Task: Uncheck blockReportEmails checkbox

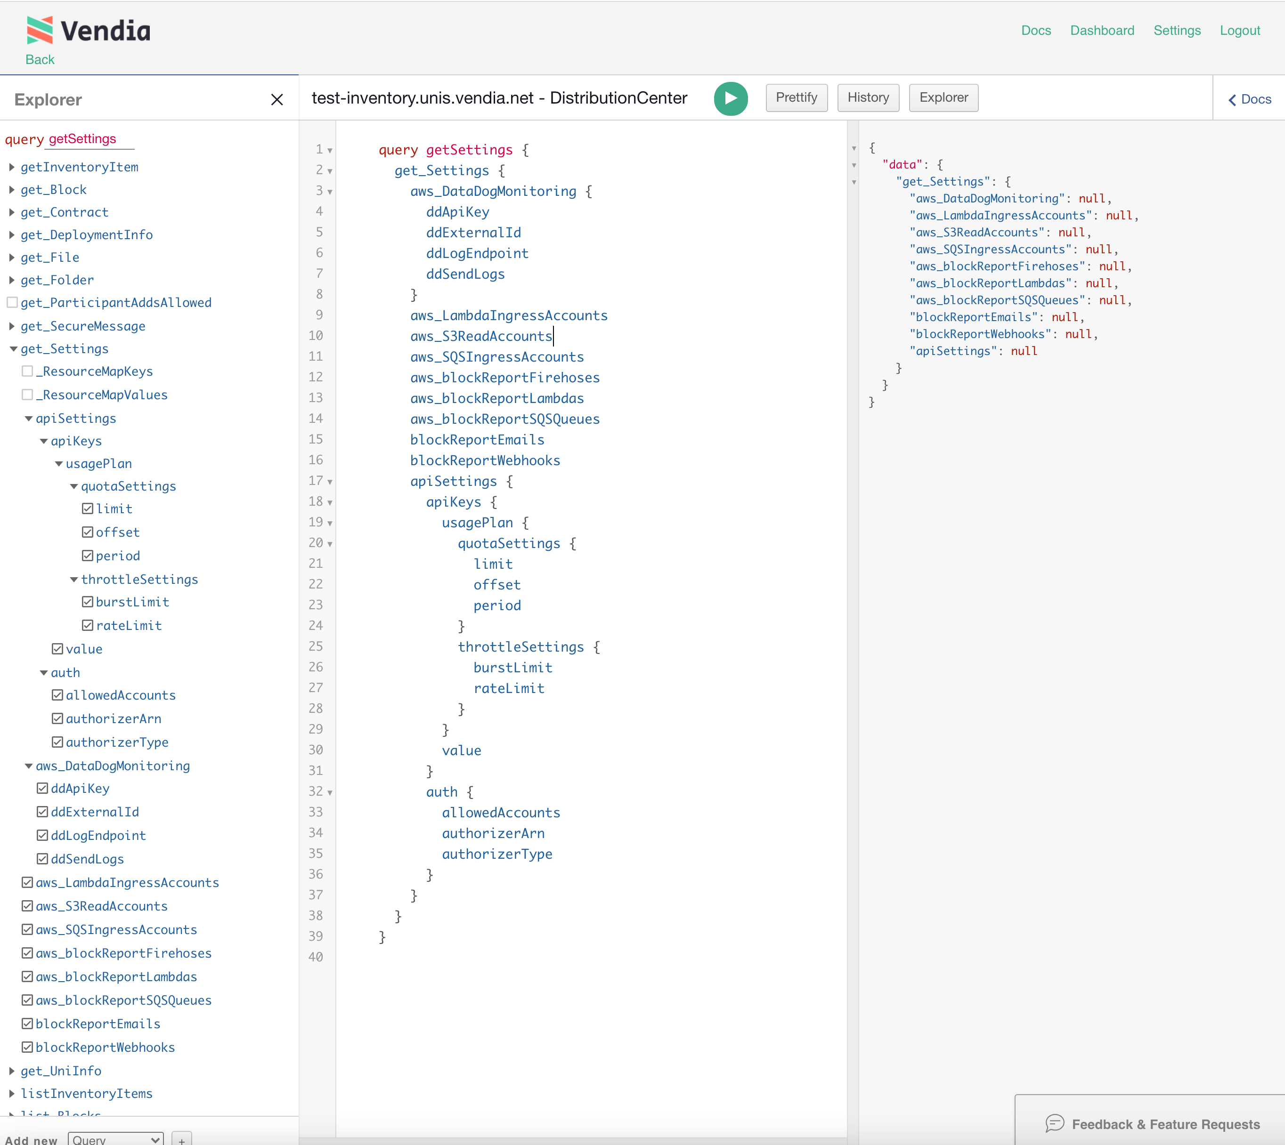Action: coord(27,1023)
